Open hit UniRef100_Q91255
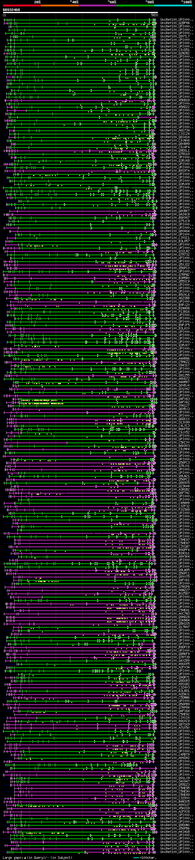The image size is (195, 860). 175,375
